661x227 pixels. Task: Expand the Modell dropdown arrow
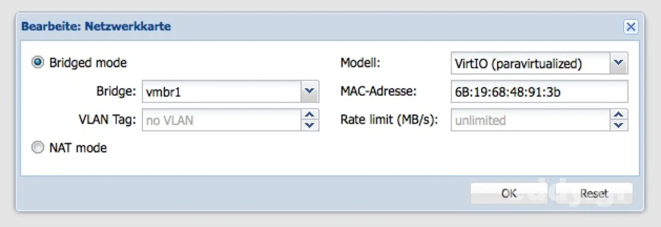coord(619,63)
